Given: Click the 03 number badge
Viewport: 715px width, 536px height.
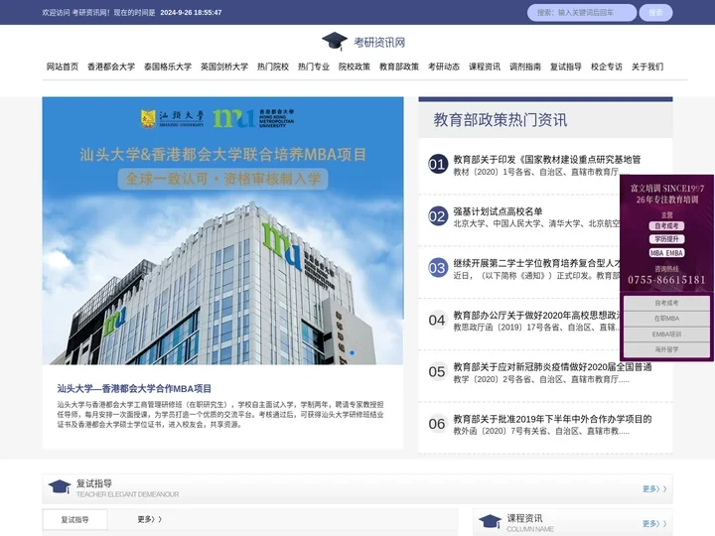Looking at the screenshot, I should pyautogui.click(x=437, y=268).
